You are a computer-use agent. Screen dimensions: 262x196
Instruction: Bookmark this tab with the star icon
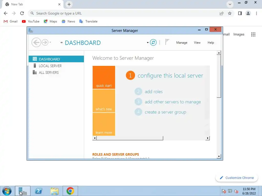(x=230, y=13)
